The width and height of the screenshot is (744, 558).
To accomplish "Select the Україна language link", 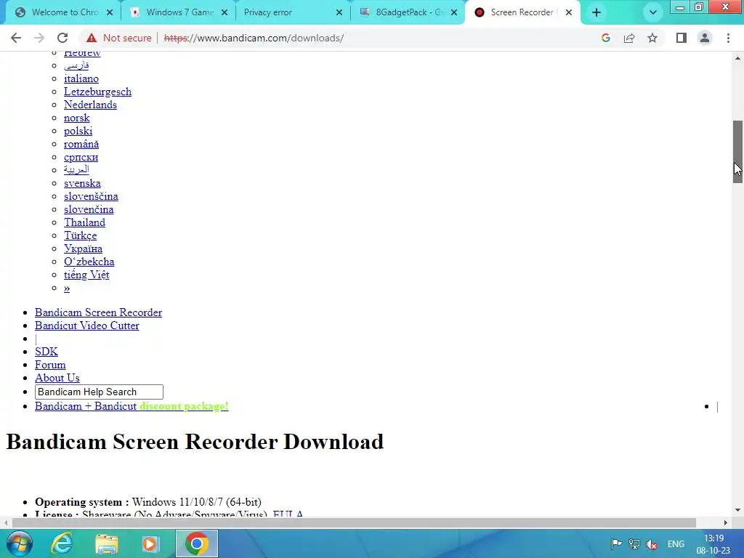I will click(x=83, y=248).
